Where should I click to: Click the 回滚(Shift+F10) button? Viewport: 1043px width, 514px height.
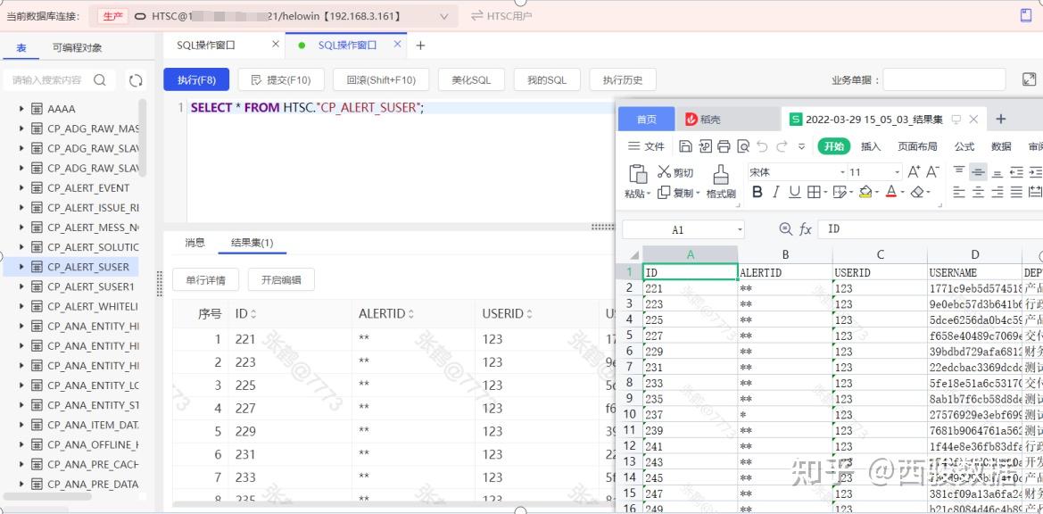pos(381,79)
